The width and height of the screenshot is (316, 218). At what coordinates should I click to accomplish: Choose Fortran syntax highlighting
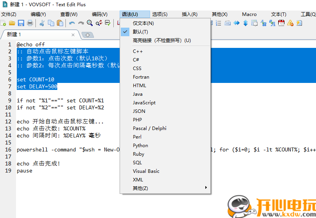165,77
